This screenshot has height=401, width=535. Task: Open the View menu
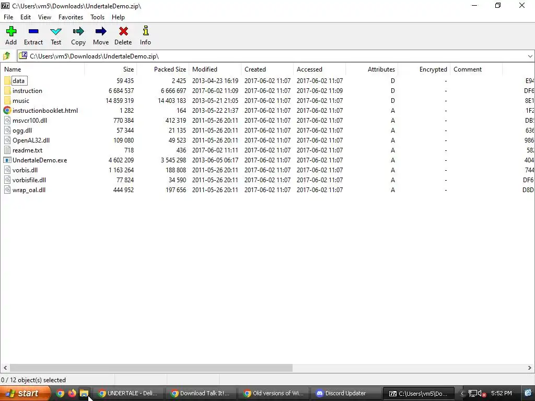[45, 17]
